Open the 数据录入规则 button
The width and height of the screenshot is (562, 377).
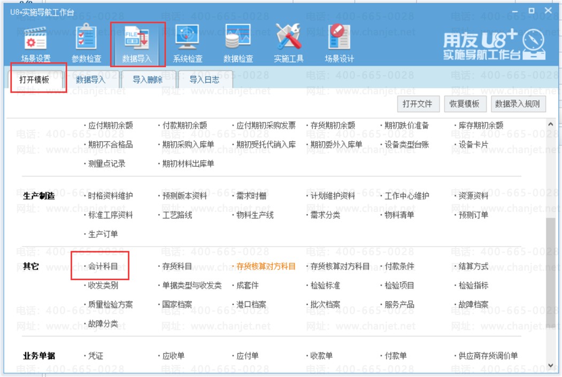pyautogui.click(x=518, y=104)
